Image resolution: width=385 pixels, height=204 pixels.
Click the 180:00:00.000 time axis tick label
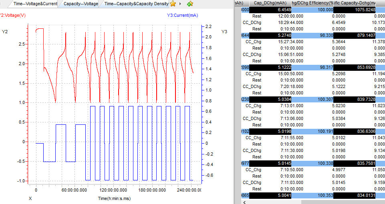[x=152, y=190]
